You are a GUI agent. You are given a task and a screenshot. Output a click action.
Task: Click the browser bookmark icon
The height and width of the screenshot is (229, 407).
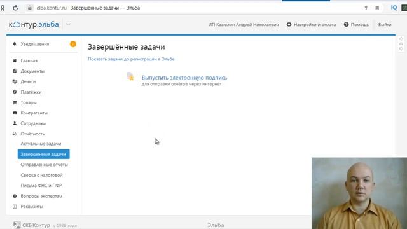[x=377, y=8]
